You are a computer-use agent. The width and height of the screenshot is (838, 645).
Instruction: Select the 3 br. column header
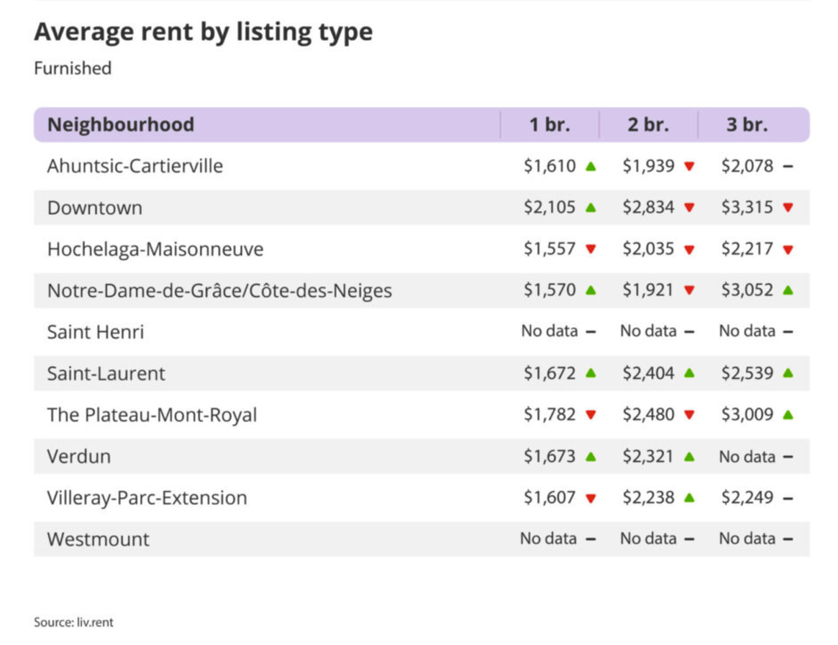point(747,125)
